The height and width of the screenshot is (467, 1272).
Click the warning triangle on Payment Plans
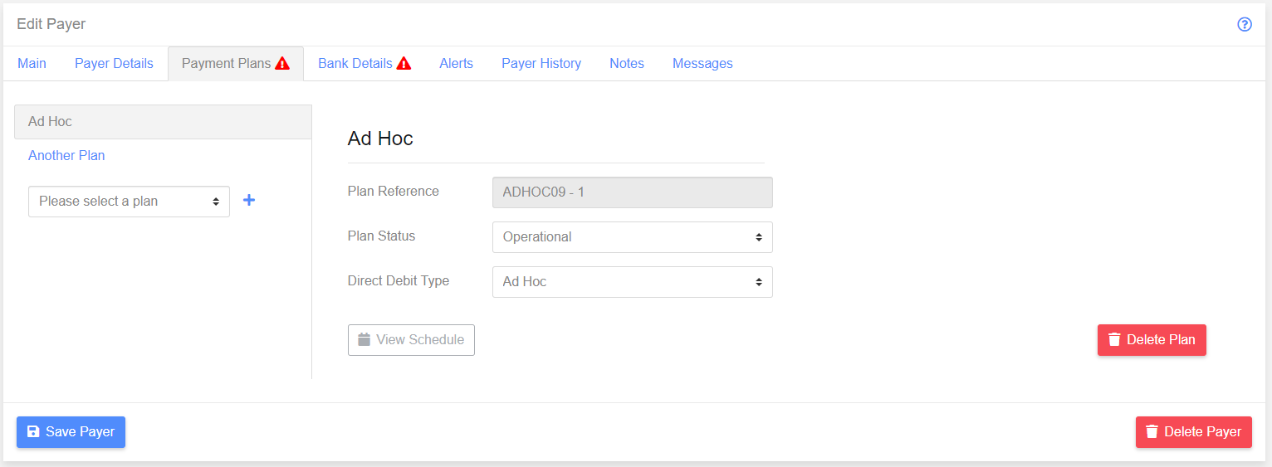pyautogui.click(x=282, y=63)
